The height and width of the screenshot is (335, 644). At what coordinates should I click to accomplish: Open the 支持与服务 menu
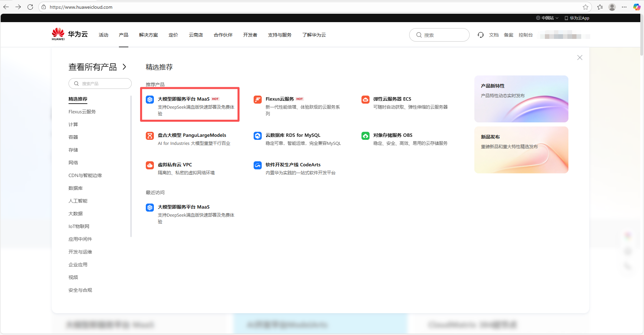[280, 35]
